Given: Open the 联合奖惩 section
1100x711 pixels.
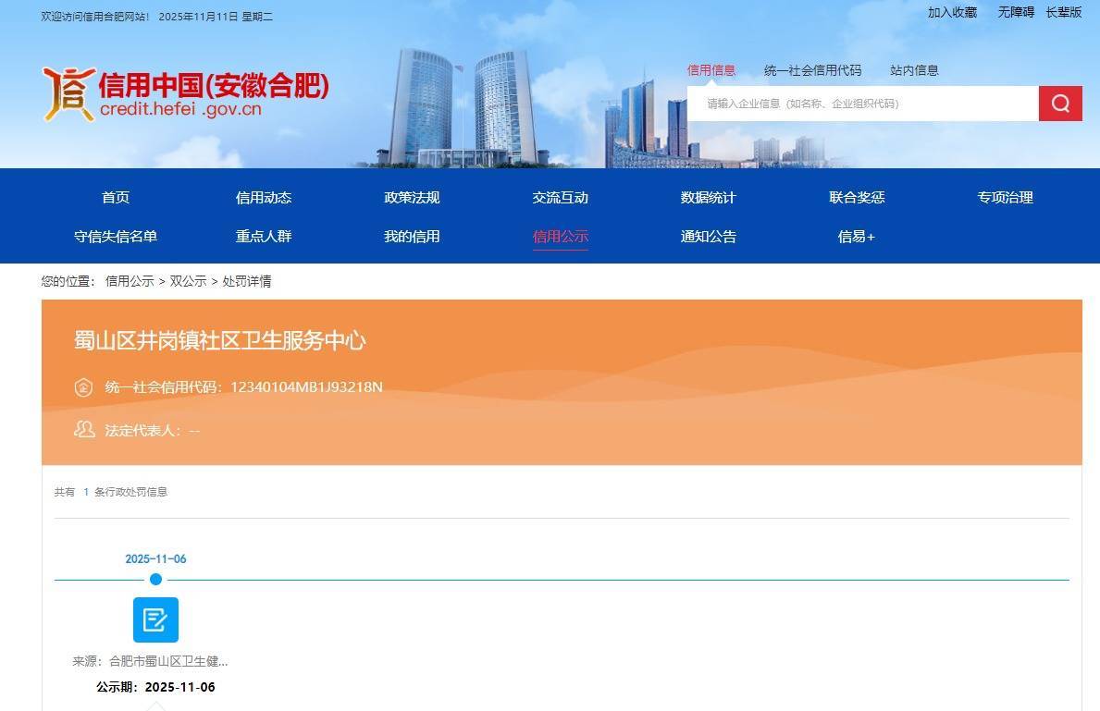Looking at the screenshot, I should coord(856,197).
